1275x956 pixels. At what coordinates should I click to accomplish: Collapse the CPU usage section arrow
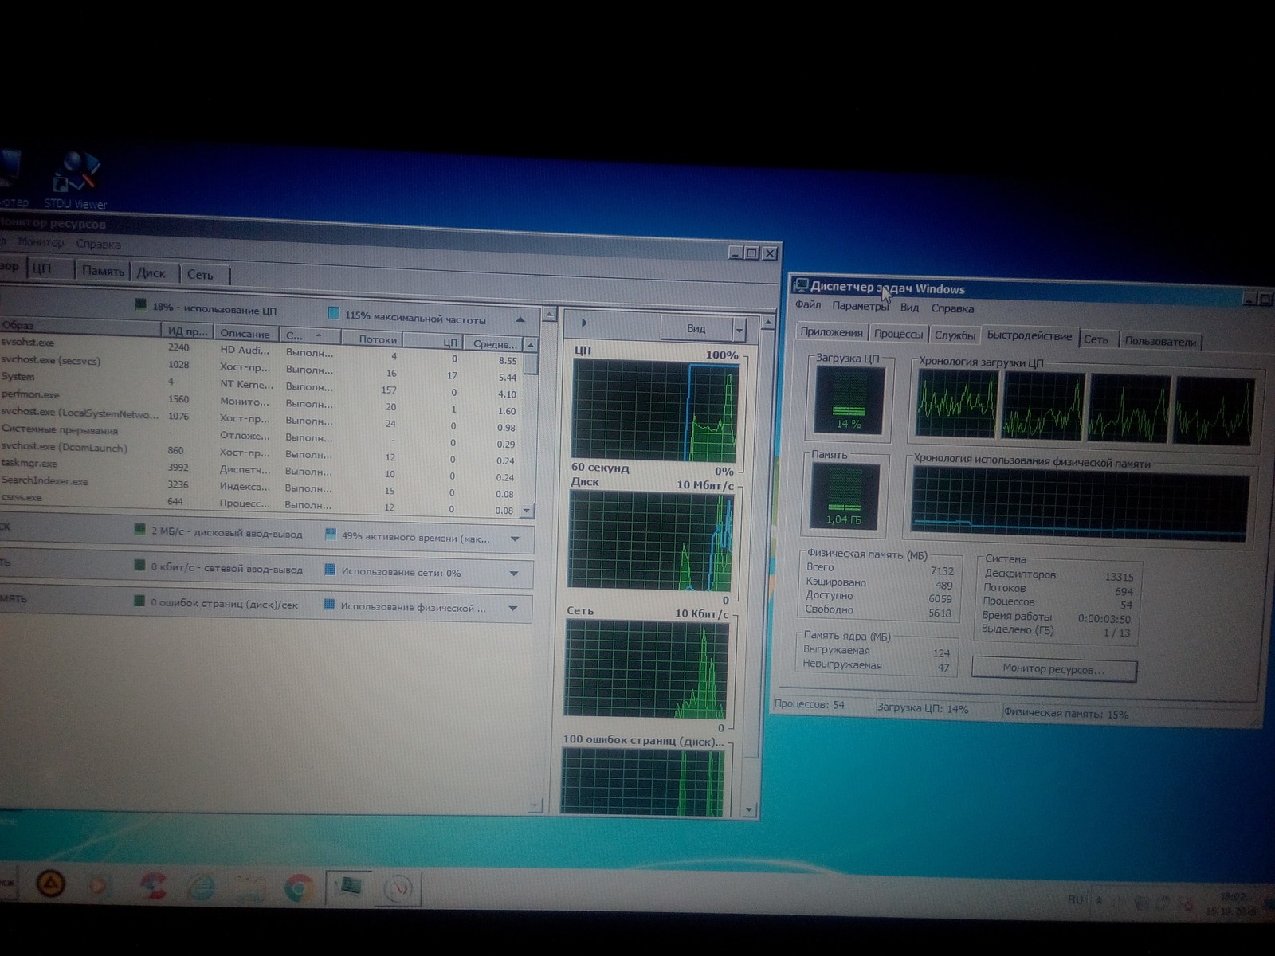pos(520,319)
